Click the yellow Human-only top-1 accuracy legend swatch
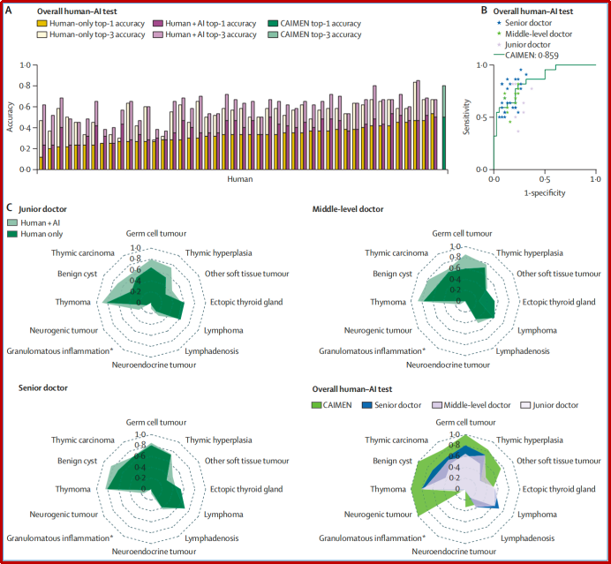 [x=42, y=23]
